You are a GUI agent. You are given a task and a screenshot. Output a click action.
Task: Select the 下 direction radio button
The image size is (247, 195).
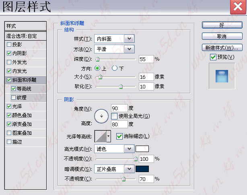tap(115, 68)
